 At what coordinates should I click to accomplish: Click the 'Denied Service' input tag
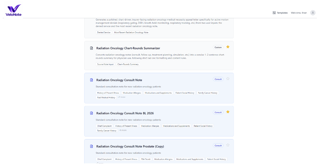[x=104, y=32]
